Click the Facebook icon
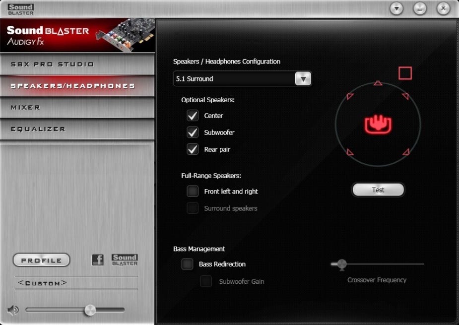Viewport: 459px width, 325px height. click(x=98, y=260)
